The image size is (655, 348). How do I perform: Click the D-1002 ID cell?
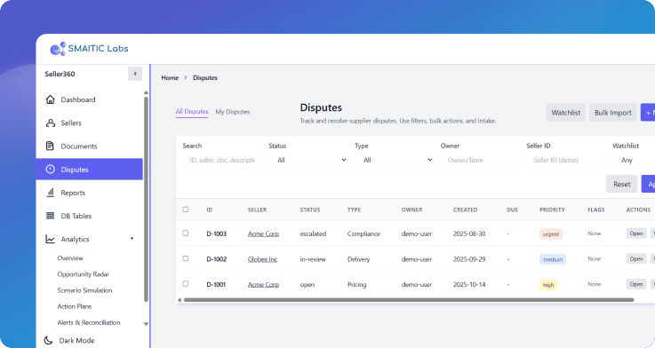click(216, 259)
